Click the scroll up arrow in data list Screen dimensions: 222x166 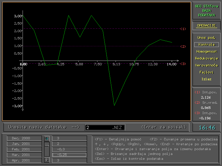point(46,138)
